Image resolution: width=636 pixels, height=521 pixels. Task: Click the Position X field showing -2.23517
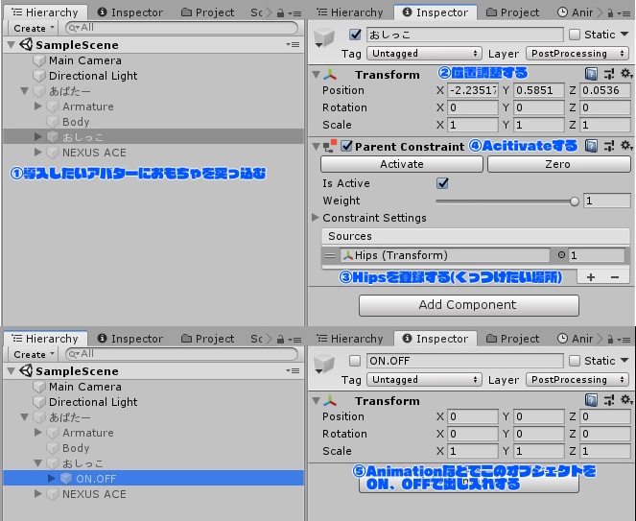pos(473,90)
